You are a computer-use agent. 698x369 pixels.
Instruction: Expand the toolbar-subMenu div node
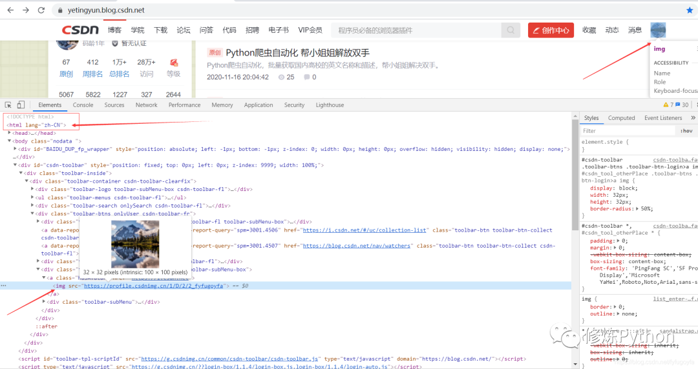click(x=44, y=302)
